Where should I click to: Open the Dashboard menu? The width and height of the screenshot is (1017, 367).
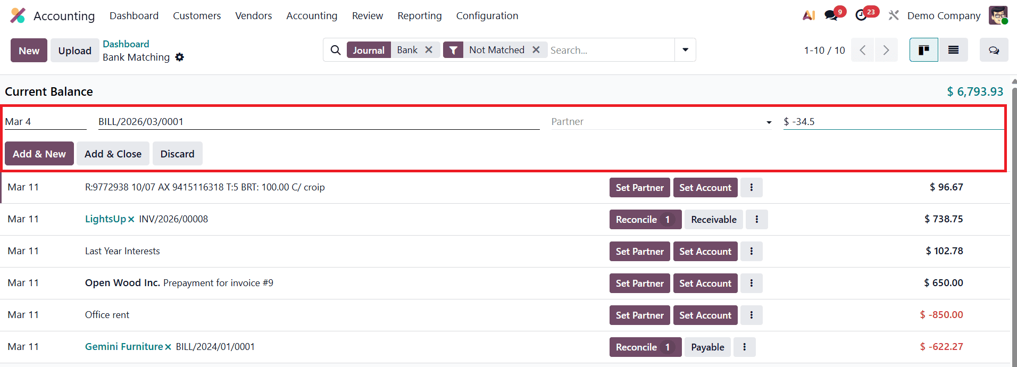point(134,15)
